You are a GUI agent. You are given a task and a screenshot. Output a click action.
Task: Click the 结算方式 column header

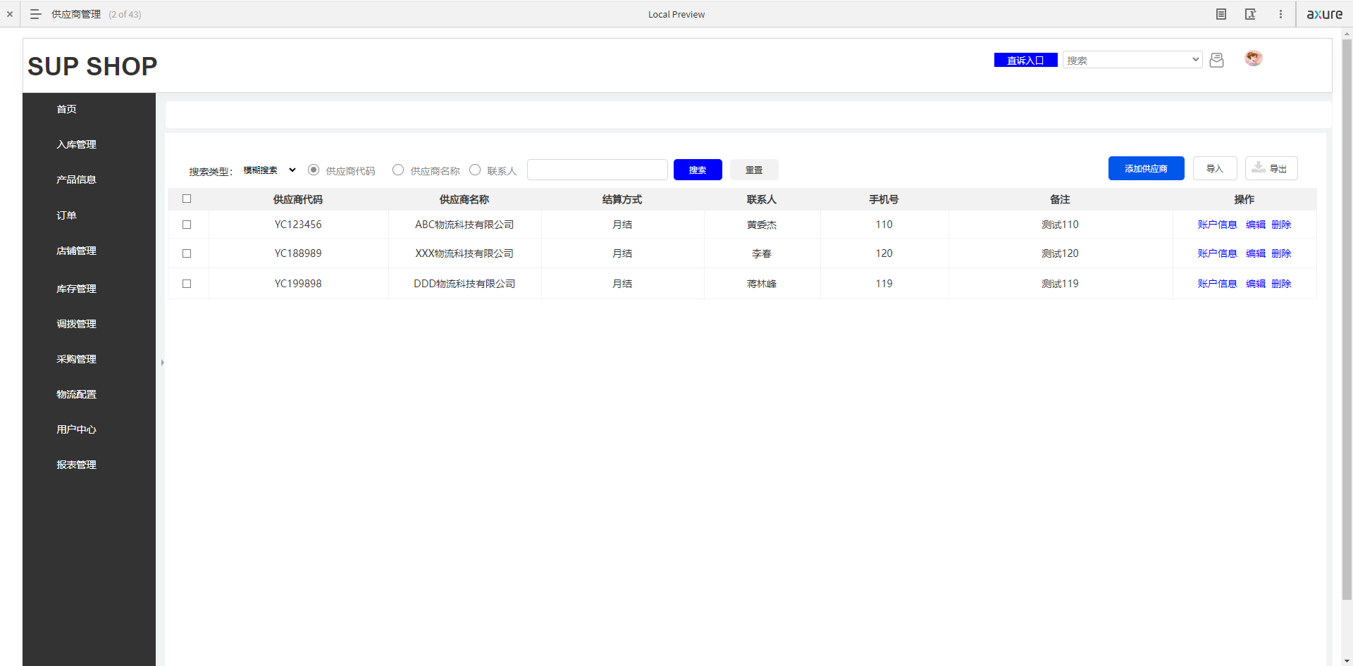coord(622,199)
